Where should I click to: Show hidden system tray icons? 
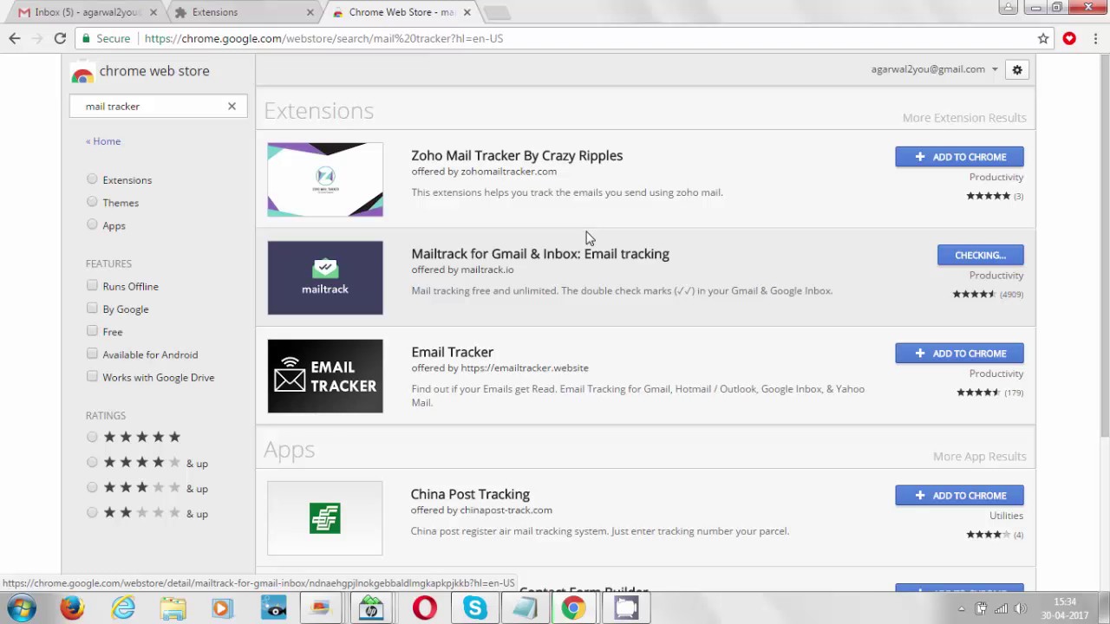pyautogui.click(x=961, y=608)
